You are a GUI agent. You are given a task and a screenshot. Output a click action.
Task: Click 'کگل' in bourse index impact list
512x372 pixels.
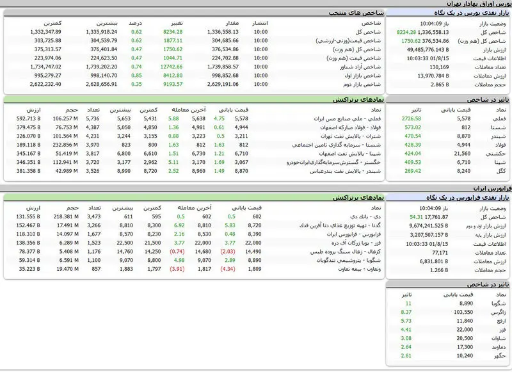pyautogui.click(x=501, y=171)
